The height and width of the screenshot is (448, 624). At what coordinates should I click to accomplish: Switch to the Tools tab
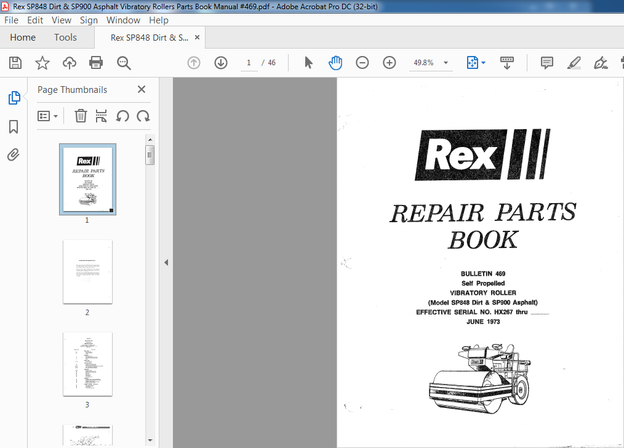(x=65, y=38)
